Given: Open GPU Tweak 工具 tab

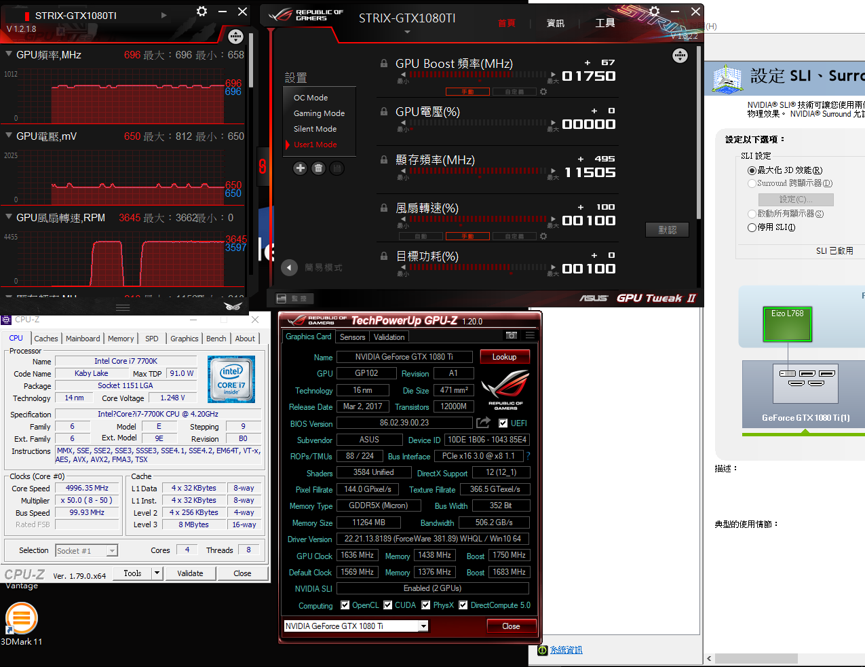Looking at the screenshot, I should (605, 23).
